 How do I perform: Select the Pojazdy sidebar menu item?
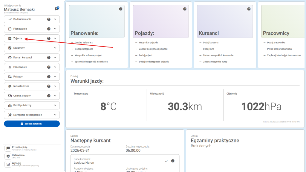tap(18, 77)
